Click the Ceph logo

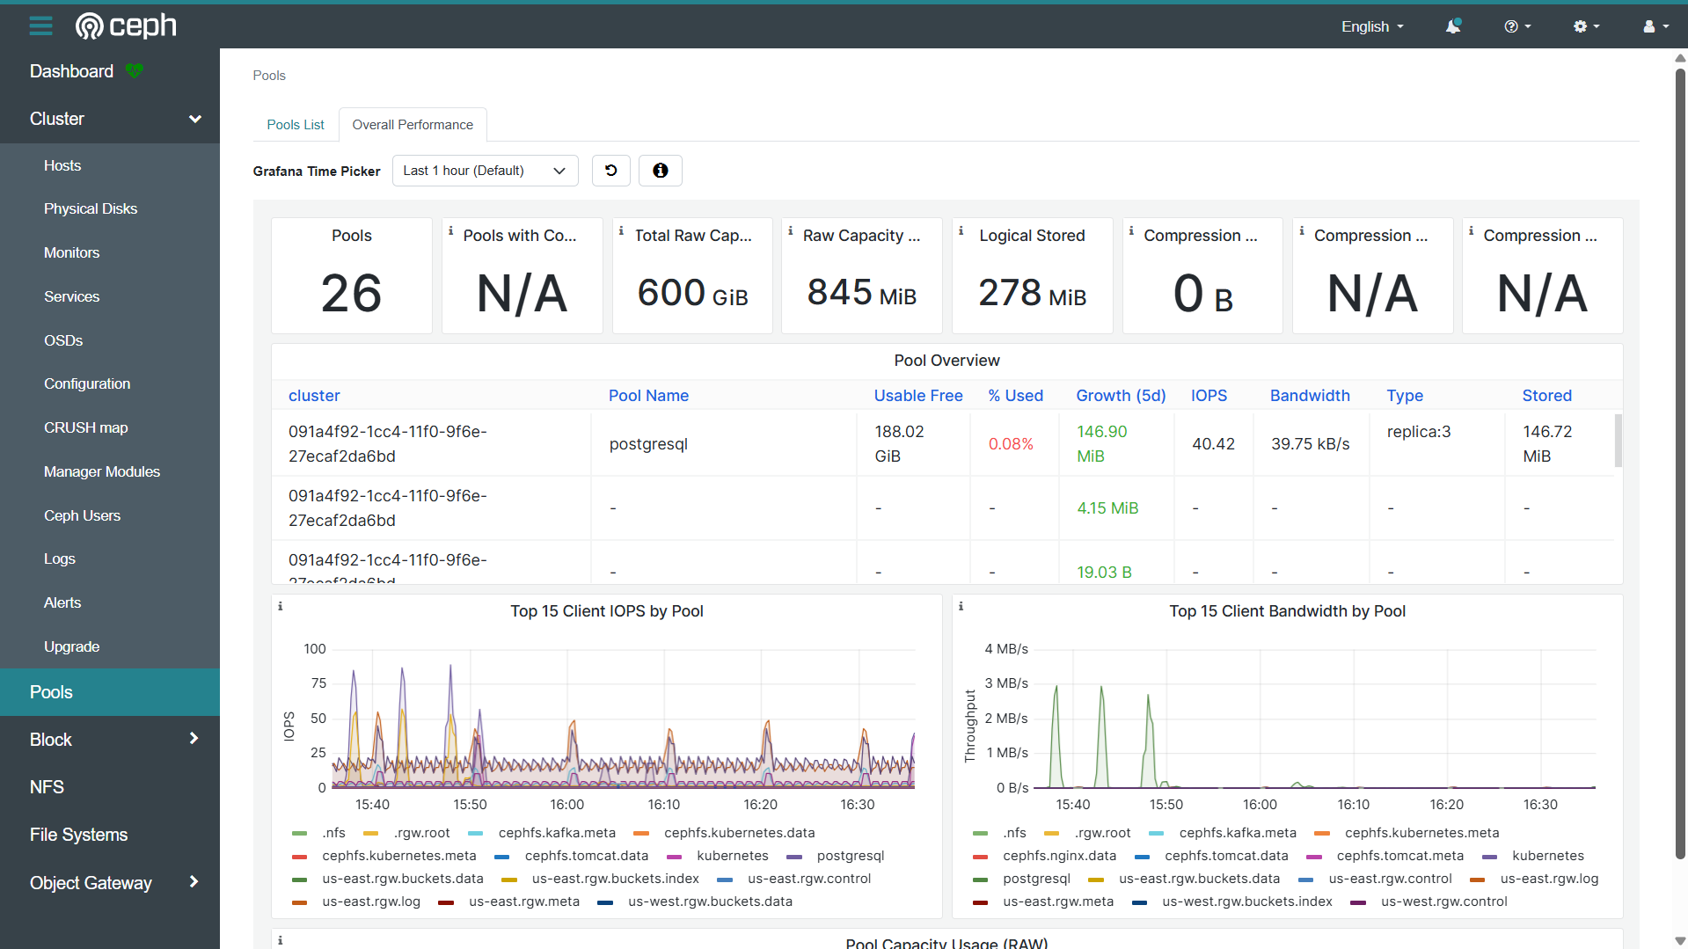(126, 26)
